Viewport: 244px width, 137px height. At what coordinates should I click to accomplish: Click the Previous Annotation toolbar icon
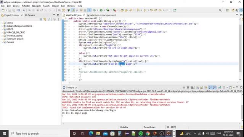tap(145, 10)
